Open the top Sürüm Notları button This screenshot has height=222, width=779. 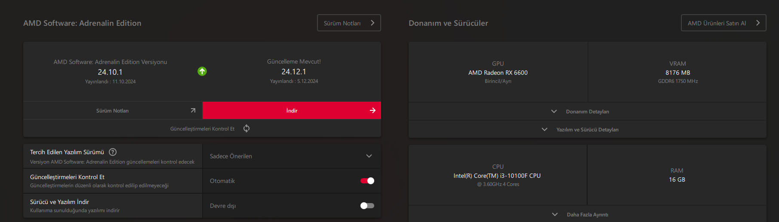point(349,23)
